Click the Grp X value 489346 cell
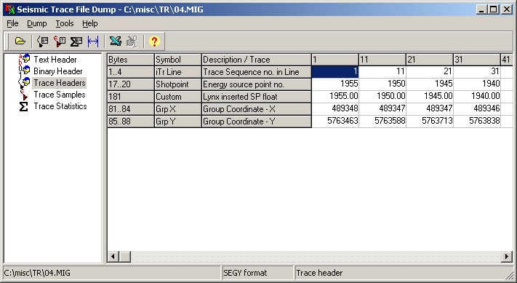Screen dimensions: 517x283 pyautogui.click(x=477, y=108)
